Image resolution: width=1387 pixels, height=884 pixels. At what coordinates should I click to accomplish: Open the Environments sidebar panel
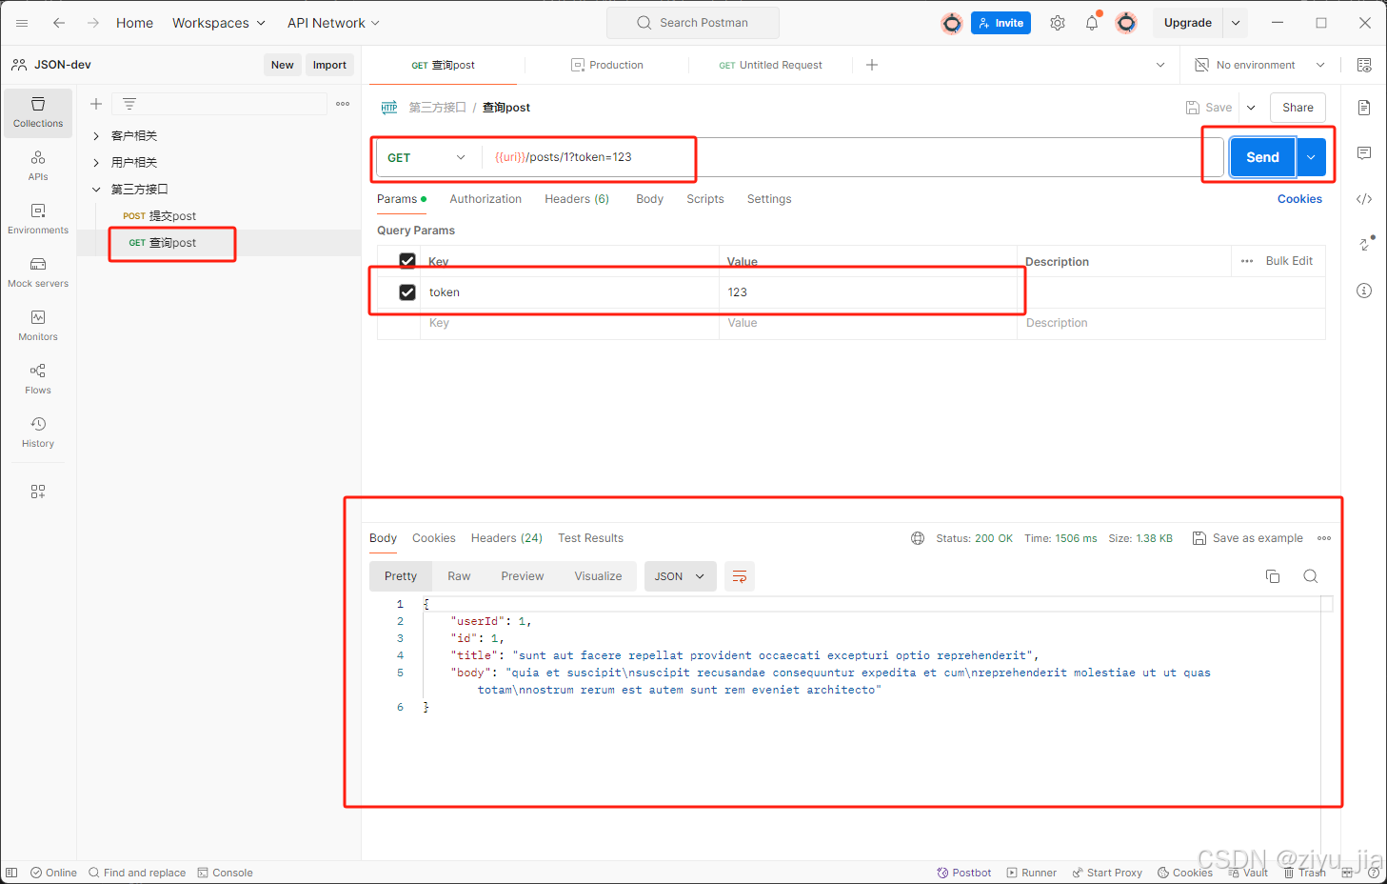click(x=38, y=219)
